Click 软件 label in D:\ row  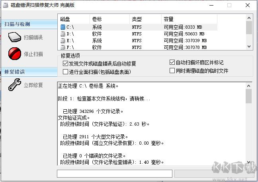click(97, 34)
